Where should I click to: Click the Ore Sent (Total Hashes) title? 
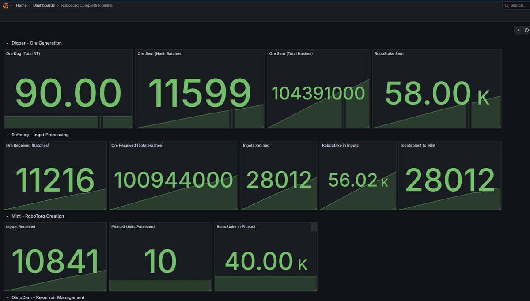(x=291, y=54)
